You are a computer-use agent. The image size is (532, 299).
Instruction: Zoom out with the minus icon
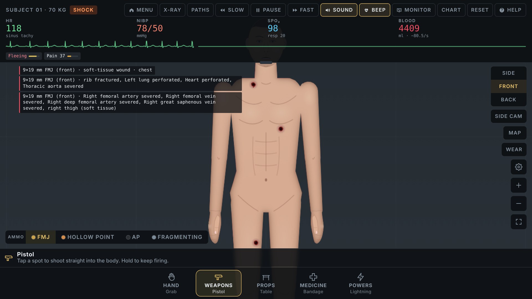(518, 203)
